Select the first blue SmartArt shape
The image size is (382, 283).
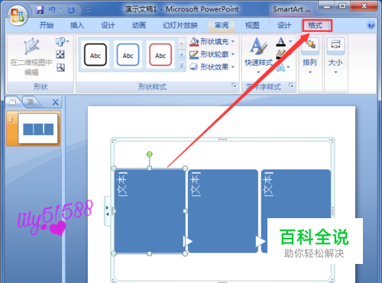point(150,211)
